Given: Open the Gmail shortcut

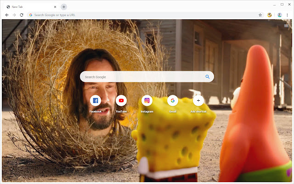Looking at the screenshot, I should (x=173, y=101).
